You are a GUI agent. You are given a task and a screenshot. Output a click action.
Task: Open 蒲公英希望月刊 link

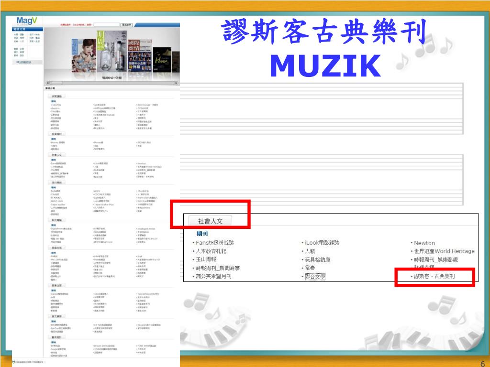tap(213, 276)
